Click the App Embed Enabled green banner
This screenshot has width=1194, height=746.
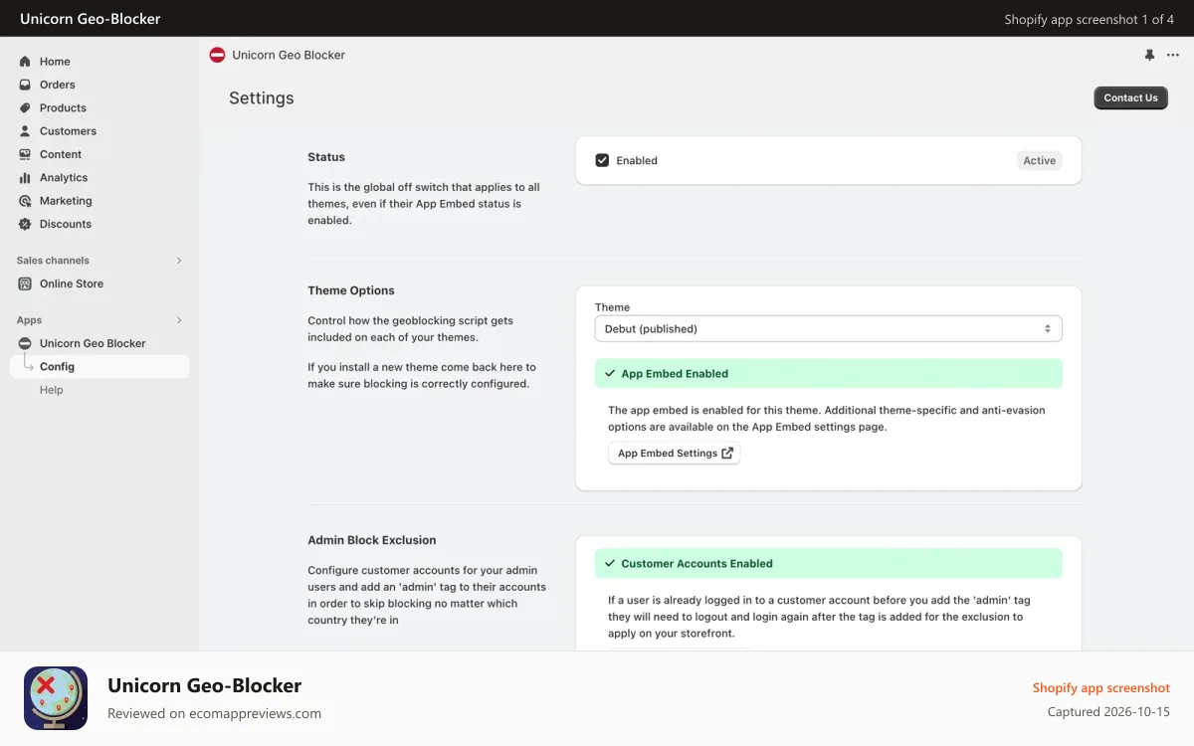pos(828,373)
